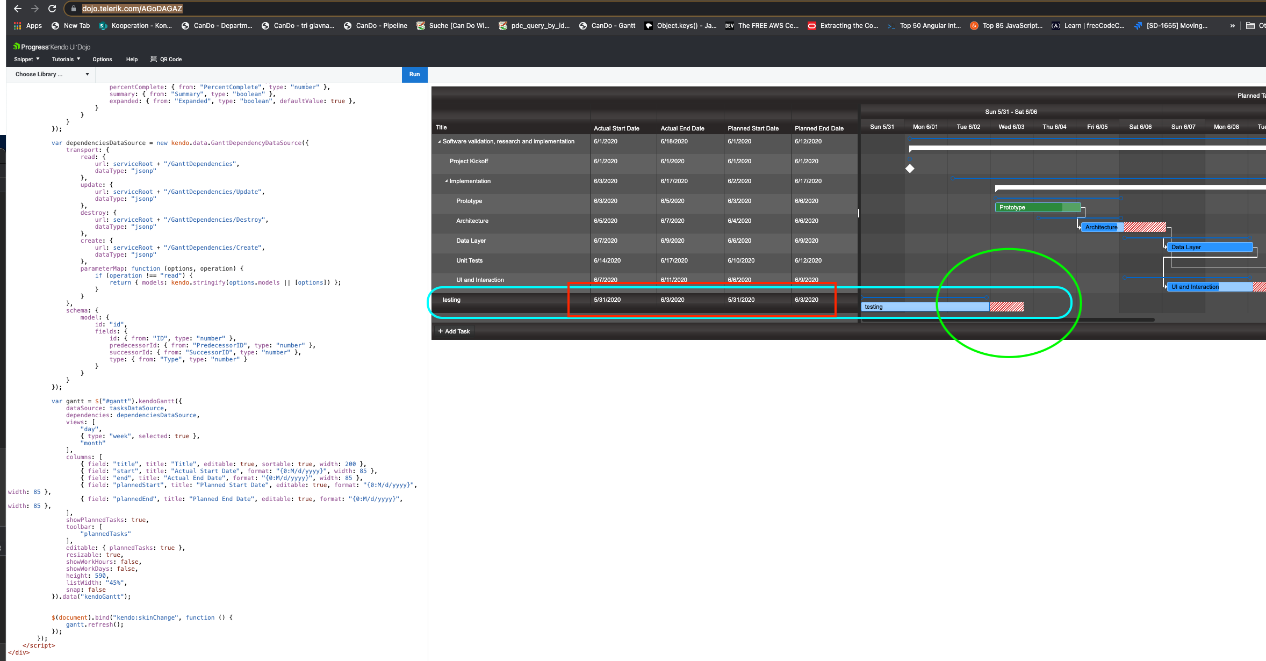This screenshot has height=661, width=1266.
Task: Open the Snippet dropdown menu
Action: point(26,59)
